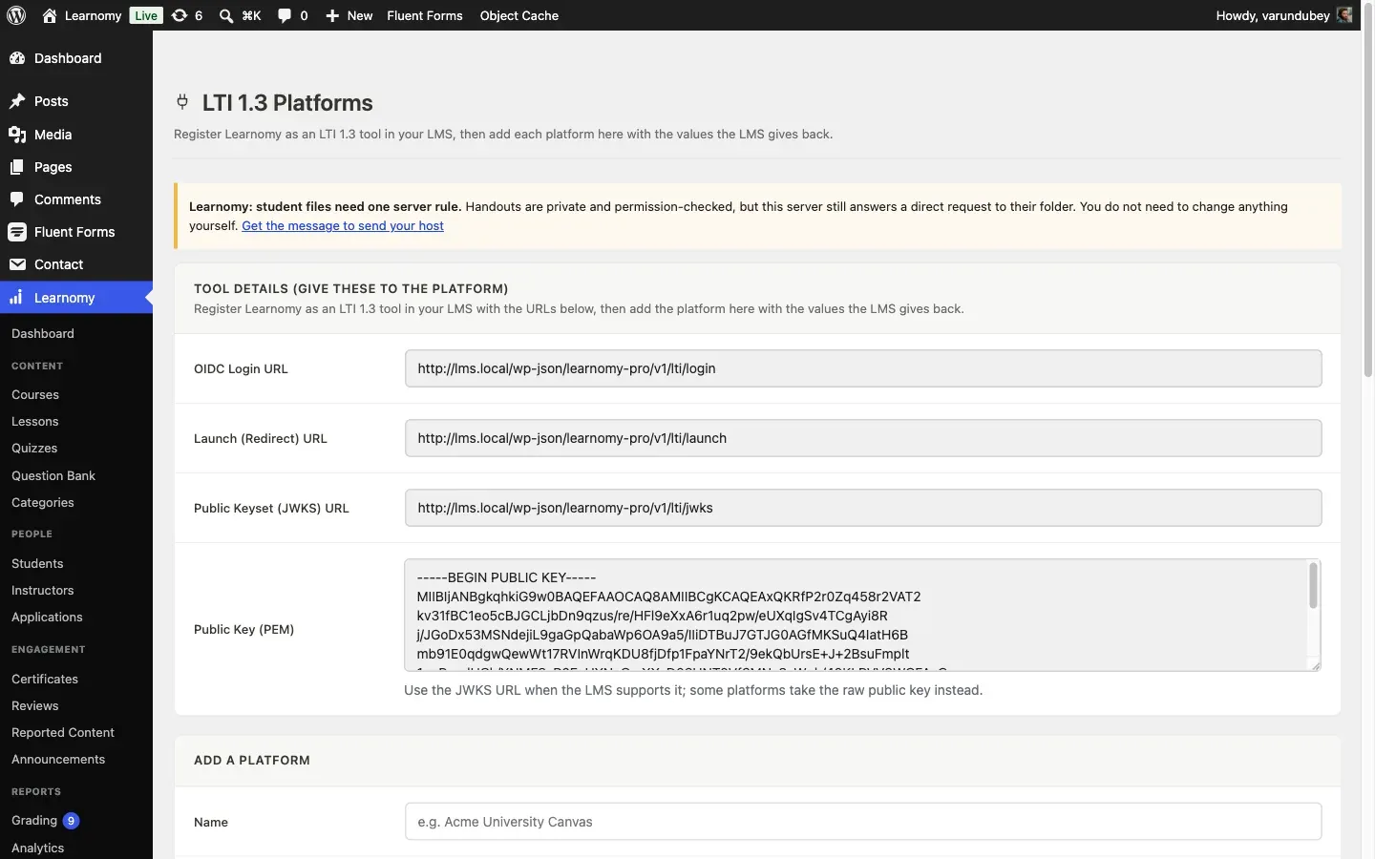The height and width of the screenshot is (859, 1375).
Task: Open Students under People
Action: tap(37, 563)
